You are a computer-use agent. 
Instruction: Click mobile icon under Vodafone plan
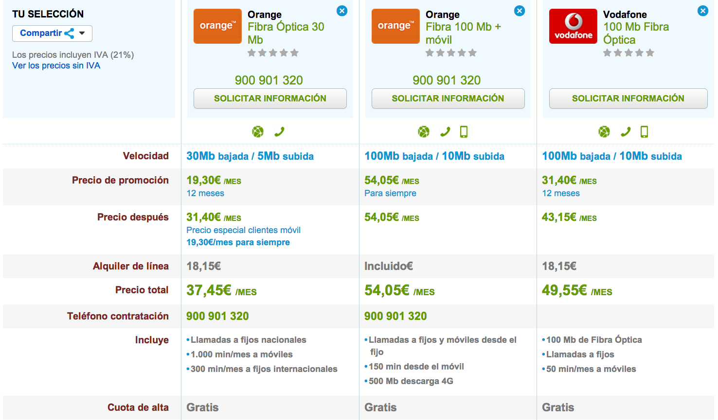coord(645,132)
